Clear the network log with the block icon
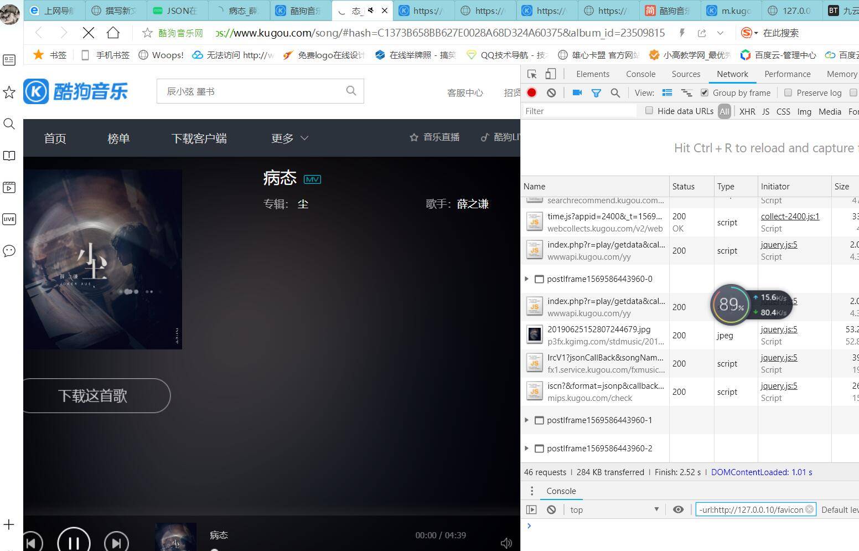Screen dimensions: 859x551 coord(551,92)
